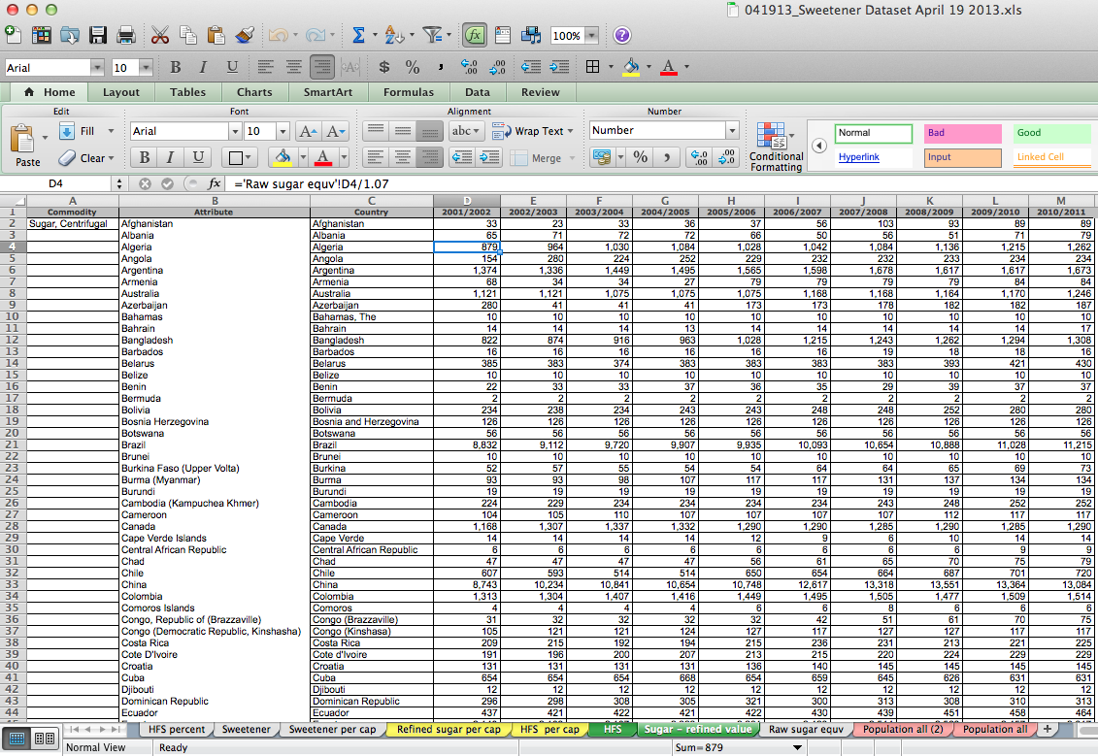Toggle align right in the formatting bar
This screenshot has height=756, width=1098.
pyautogui.click(x=322, y=67)
